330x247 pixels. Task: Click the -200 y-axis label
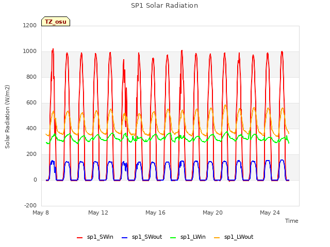pos(30,205)
